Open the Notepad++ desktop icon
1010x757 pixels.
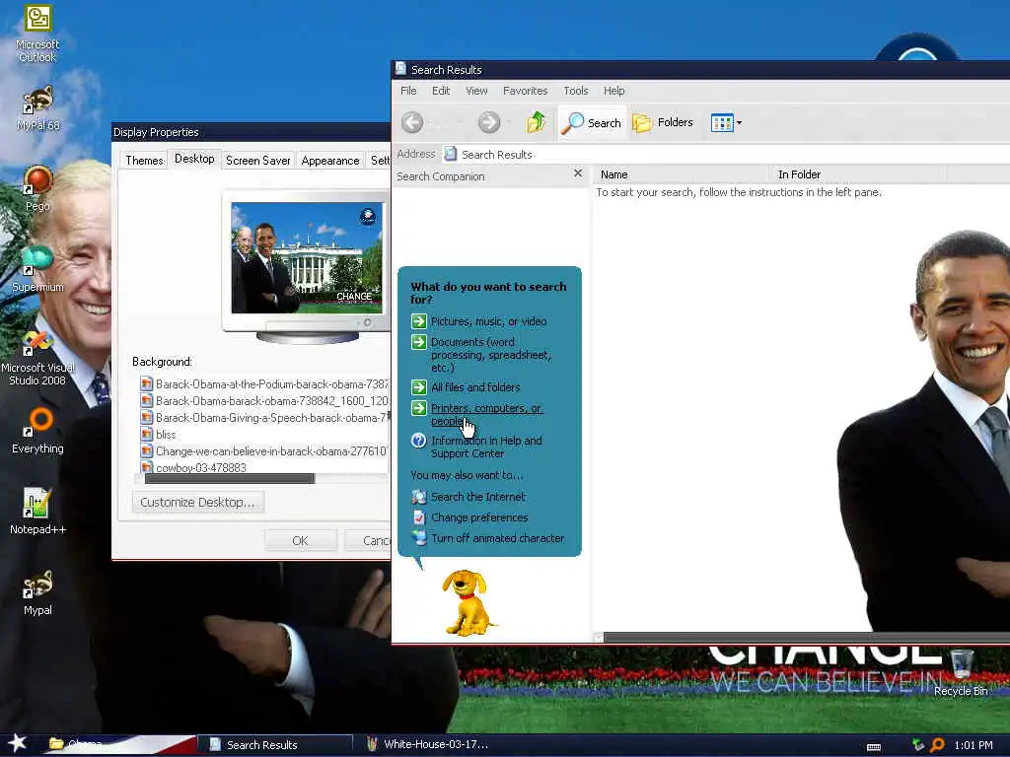37,512
